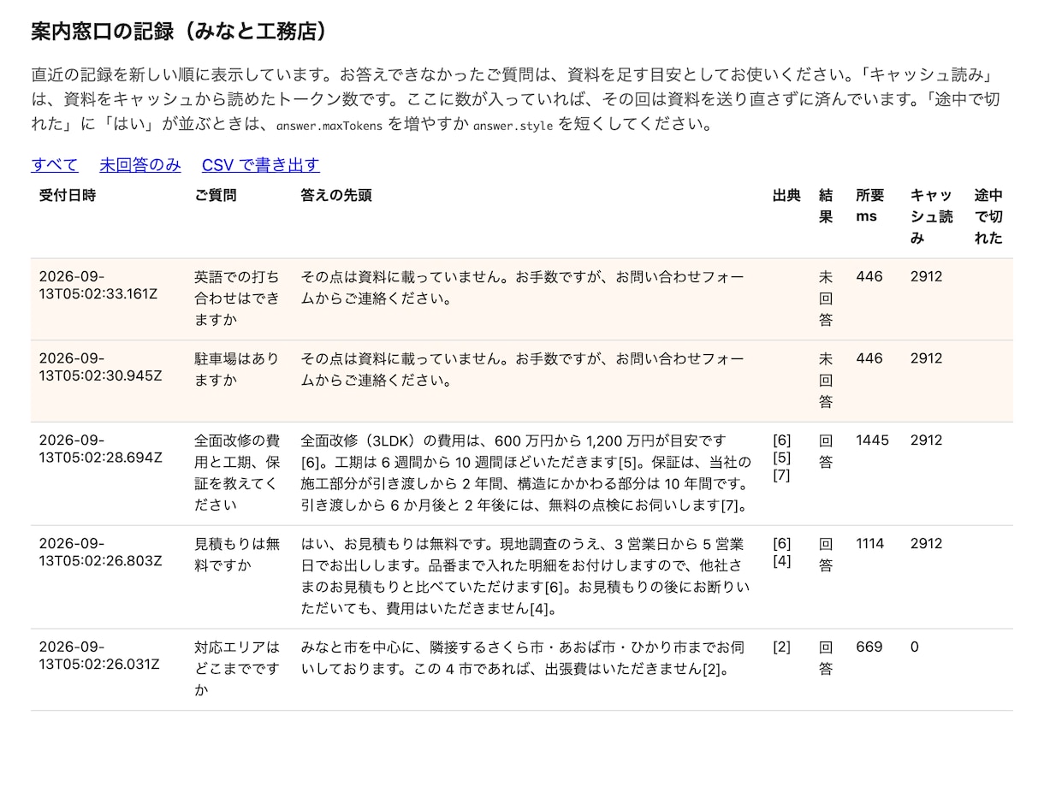
Task: Click the answer starting 全面改修(3LDK)の費用は
Action: point(525,473)
